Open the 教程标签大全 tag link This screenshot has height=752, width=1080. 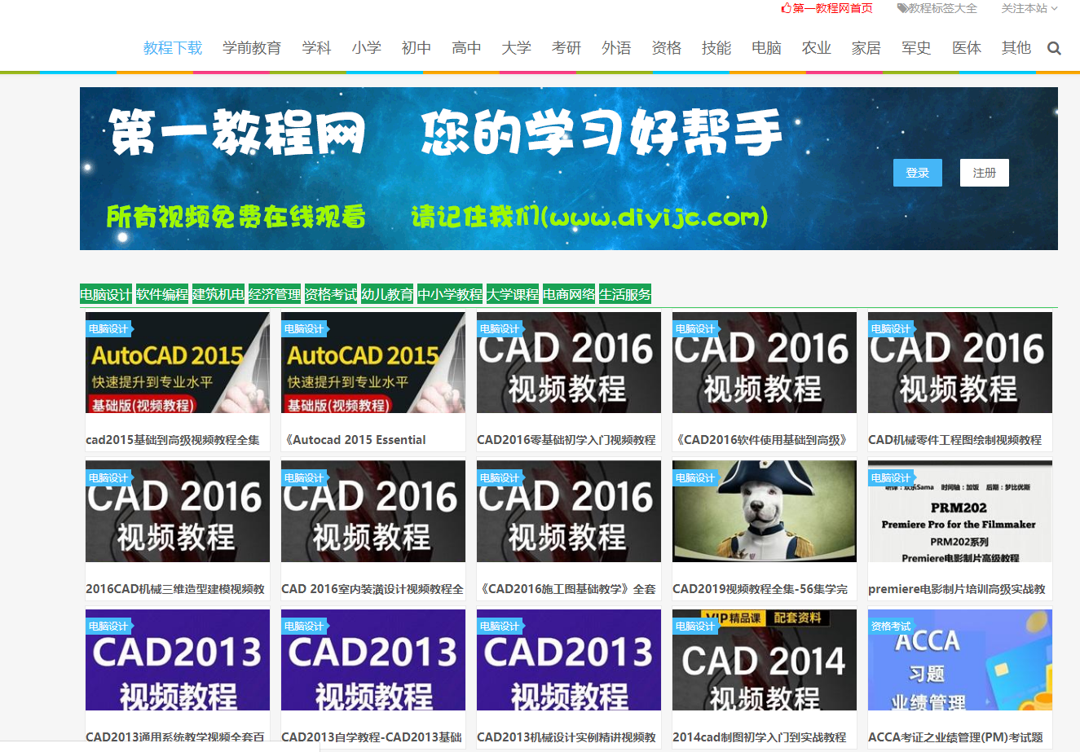[x=937, y=8]
